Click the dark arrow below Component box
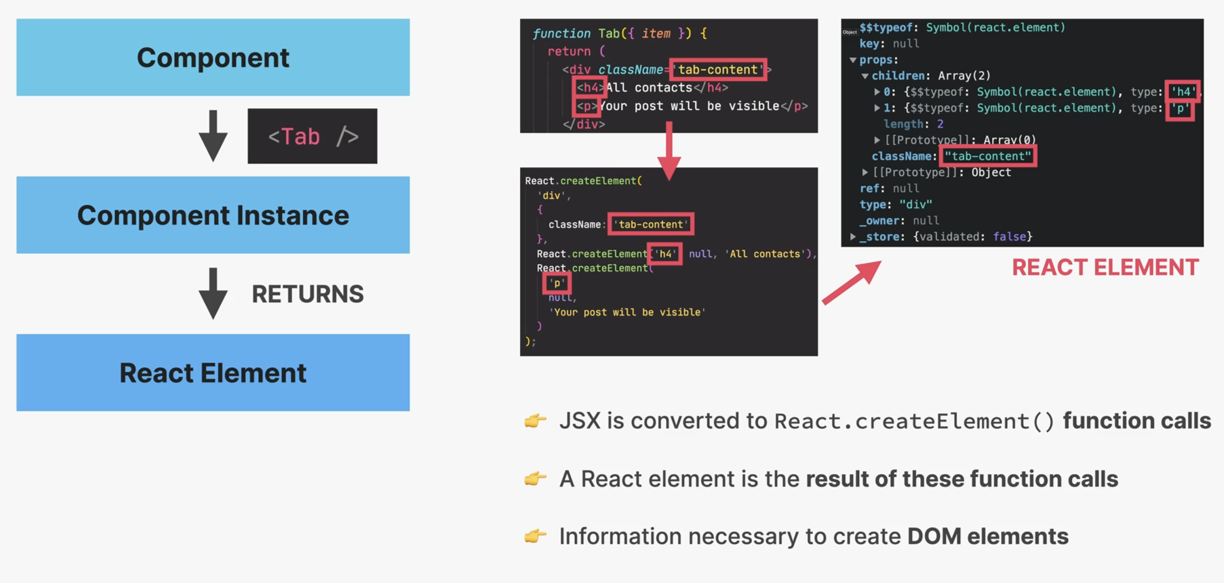Viewport: 1224px width, 583px height. pyautogui.click(x=213, y=136)
